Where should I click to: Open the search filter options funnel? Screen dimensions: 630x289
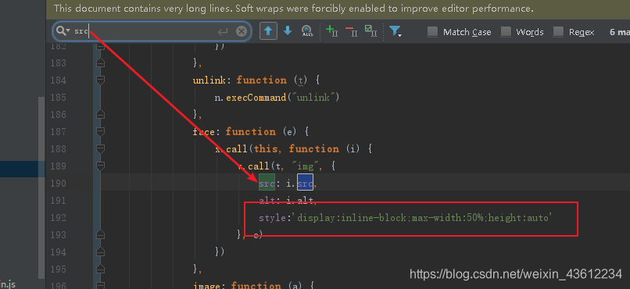click(x=396, y=31)
